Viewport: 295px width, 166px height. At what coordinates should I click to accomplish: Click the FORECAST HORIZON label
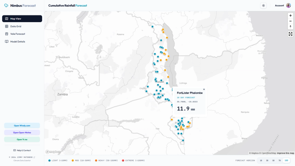tap(245, 160)
